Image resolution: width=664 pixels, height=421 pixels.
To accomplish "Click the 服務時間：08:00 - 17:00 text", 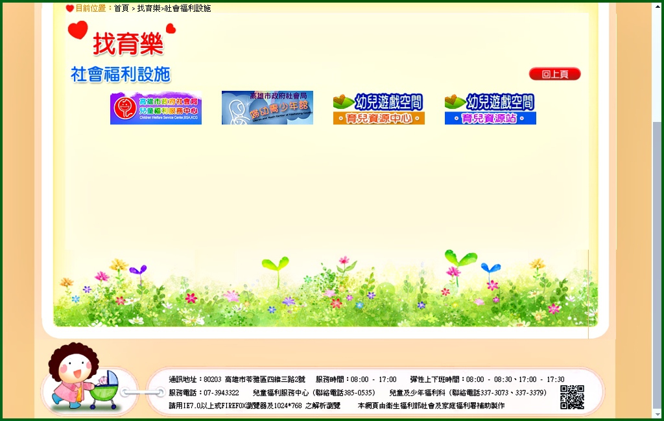I will [356, 379].
